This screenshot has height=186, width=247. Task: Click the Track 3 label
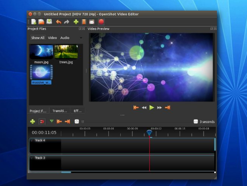click(x=40, y=158)
